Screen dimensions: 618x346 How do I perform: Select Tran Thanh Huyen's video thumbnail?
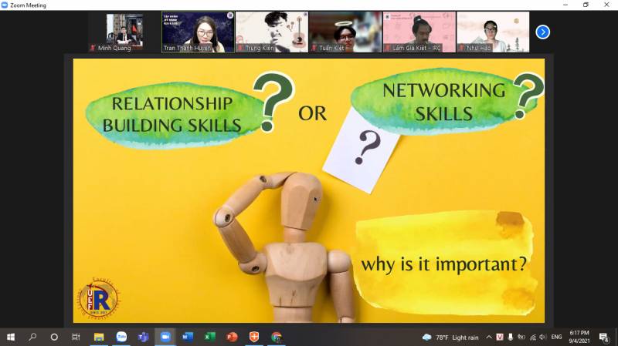(198, 32)
